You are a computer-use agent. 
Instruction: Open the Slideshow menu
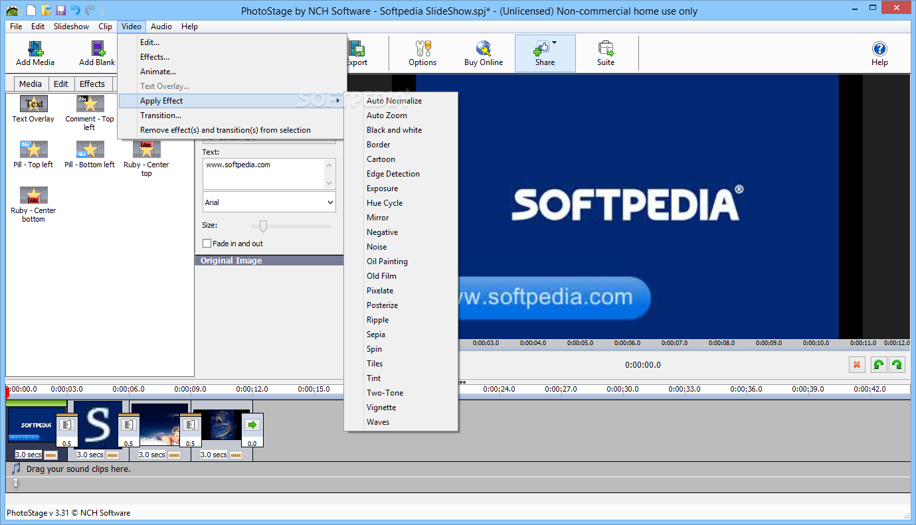[71, 27]
